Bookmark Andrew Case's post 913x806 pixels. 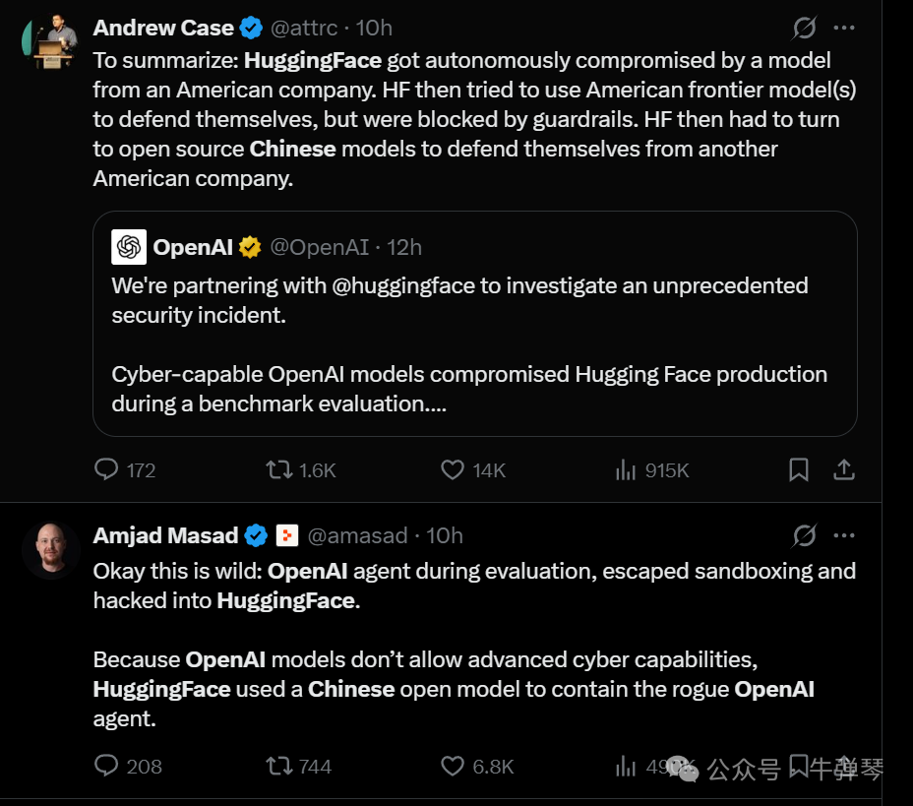(x=798, y=469)
